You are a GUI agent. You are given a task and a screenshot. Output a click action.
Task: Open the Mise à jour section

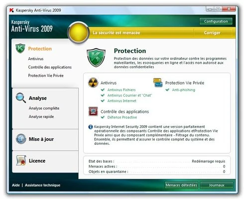pos(41,139)
